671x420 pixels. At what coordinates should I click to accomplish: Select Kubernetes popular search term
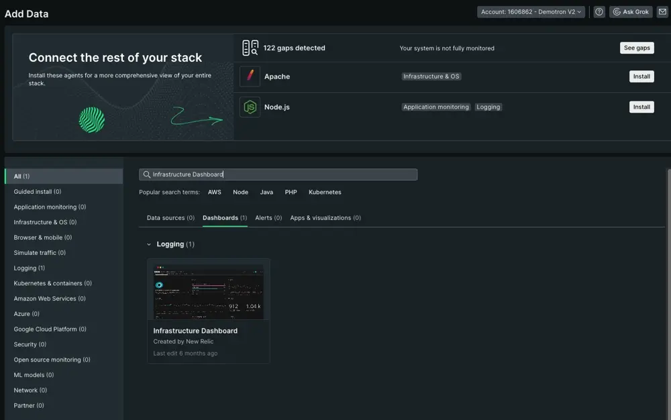(325, 193)
